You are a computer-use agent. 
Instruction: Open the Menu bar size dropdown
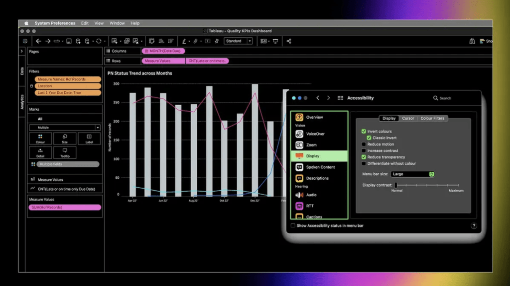click(x=412, y=174)
